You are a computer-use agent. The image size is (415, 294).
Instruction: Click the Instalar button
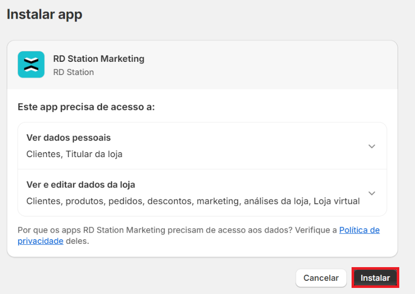pos(375,278)
